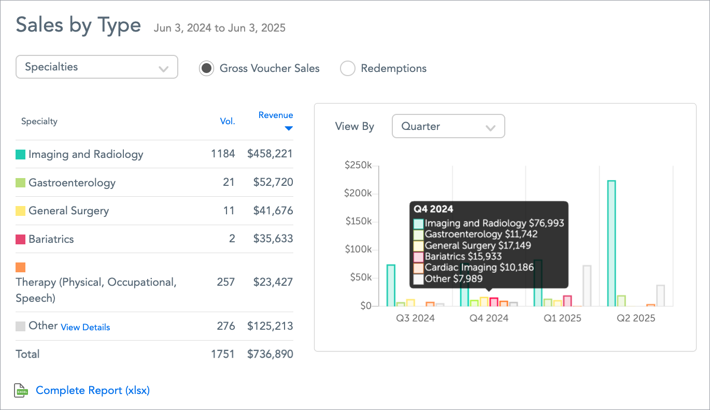This screenshot has width=710, height=410.
Task: Click the gray Other legend square
Action: pyautogui.click(x=21, y=326)
